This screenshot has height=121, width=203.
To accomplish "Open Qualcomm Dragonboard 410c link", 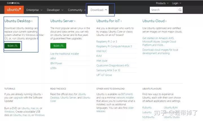I will tap(113, 65).
